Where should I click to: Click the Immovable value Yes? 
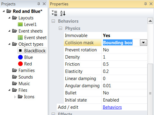[107, 36]
